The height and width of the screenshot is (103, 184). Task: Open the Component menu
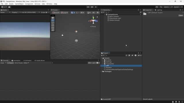pyautogui.click(x=29, y=4)
